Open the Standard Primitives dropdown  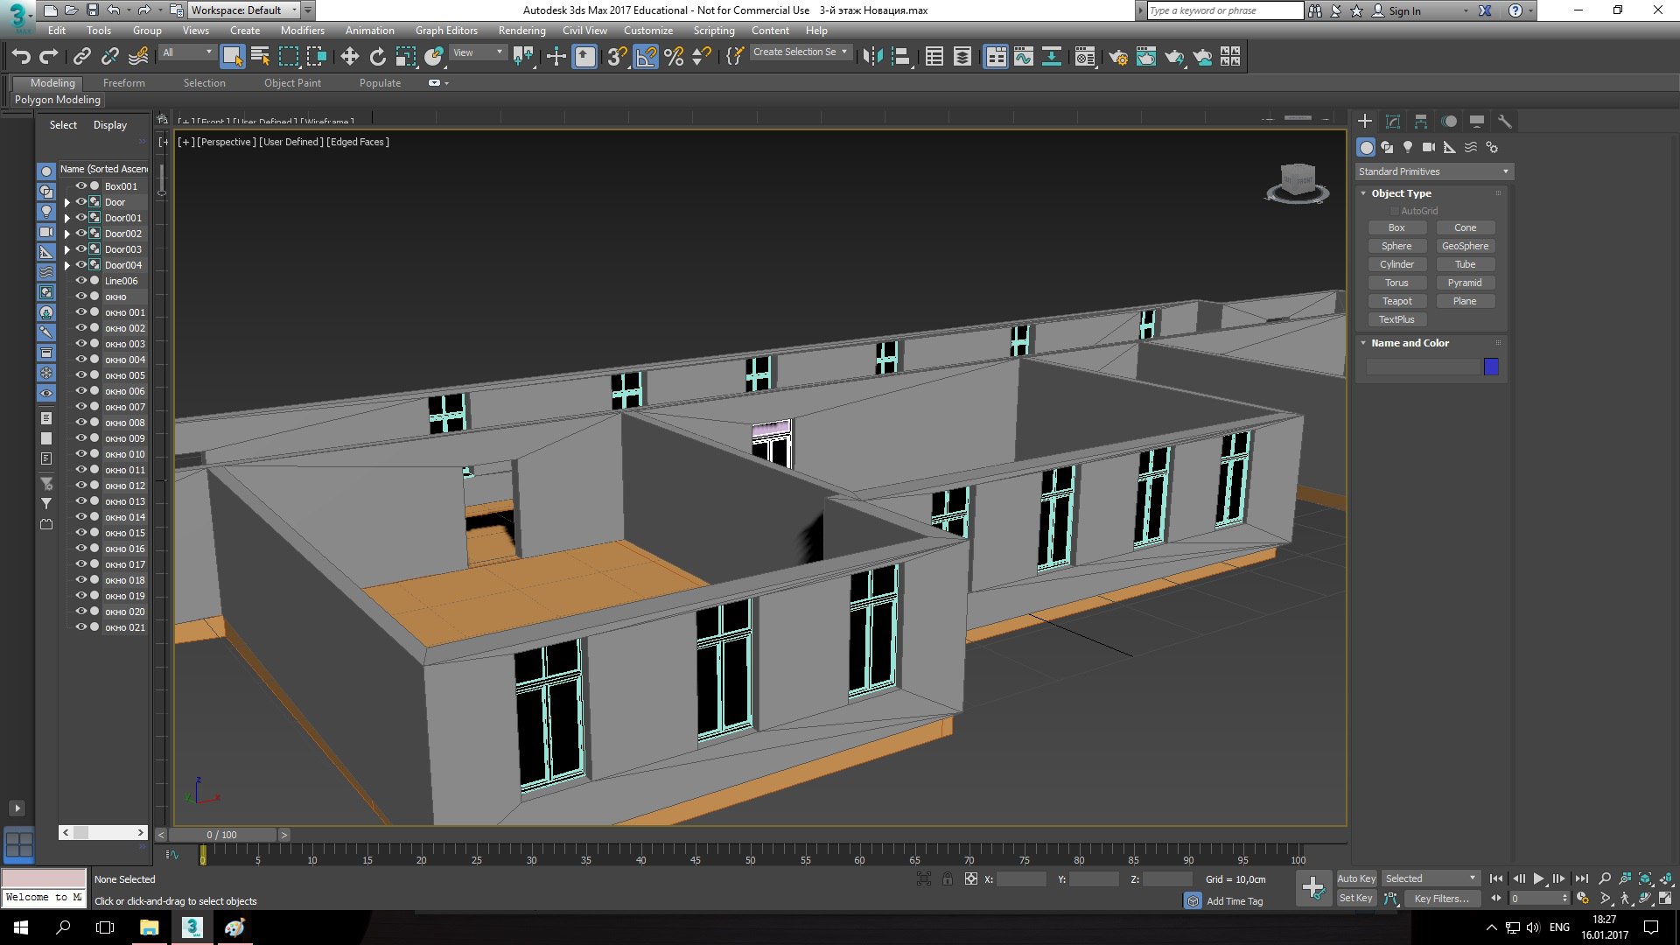(1433, 171)
